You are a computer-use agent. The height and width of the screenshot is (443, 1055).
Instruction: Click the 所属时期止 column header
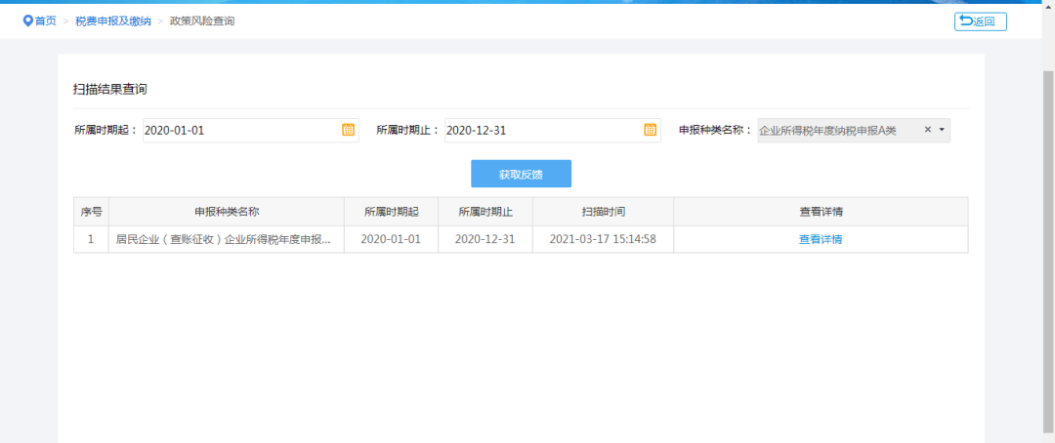[x=485, y=212]
